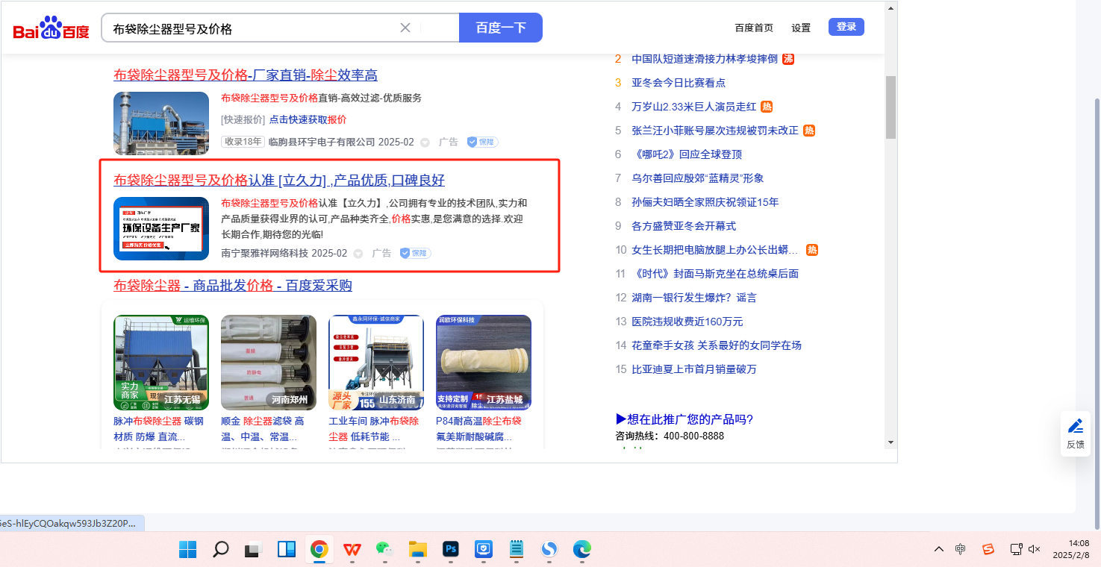
Task: Open hot topic 医院违规收费近160万元
Action: pos(687,322)
